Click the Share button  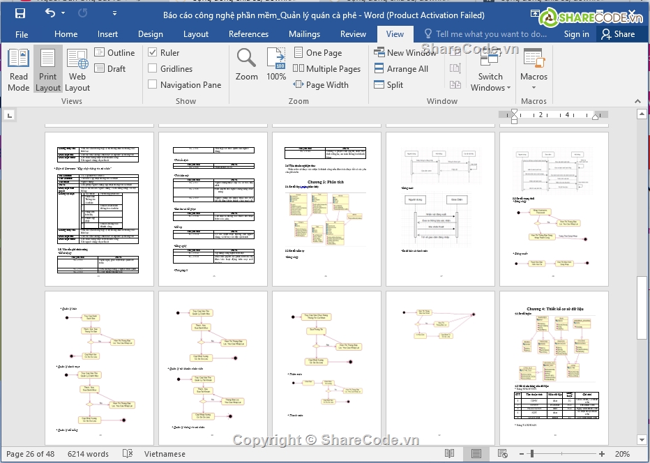pyautogui.click(x=619, y=34)
